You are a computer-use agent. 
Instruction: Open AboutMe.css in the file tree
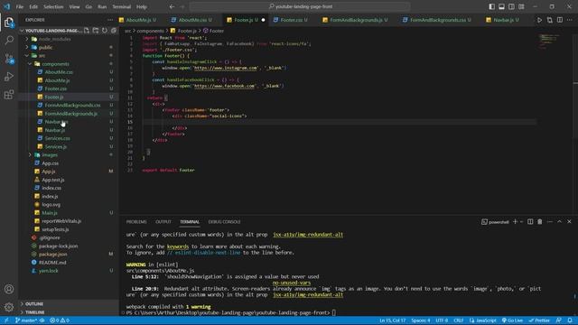tap(59, 72)
